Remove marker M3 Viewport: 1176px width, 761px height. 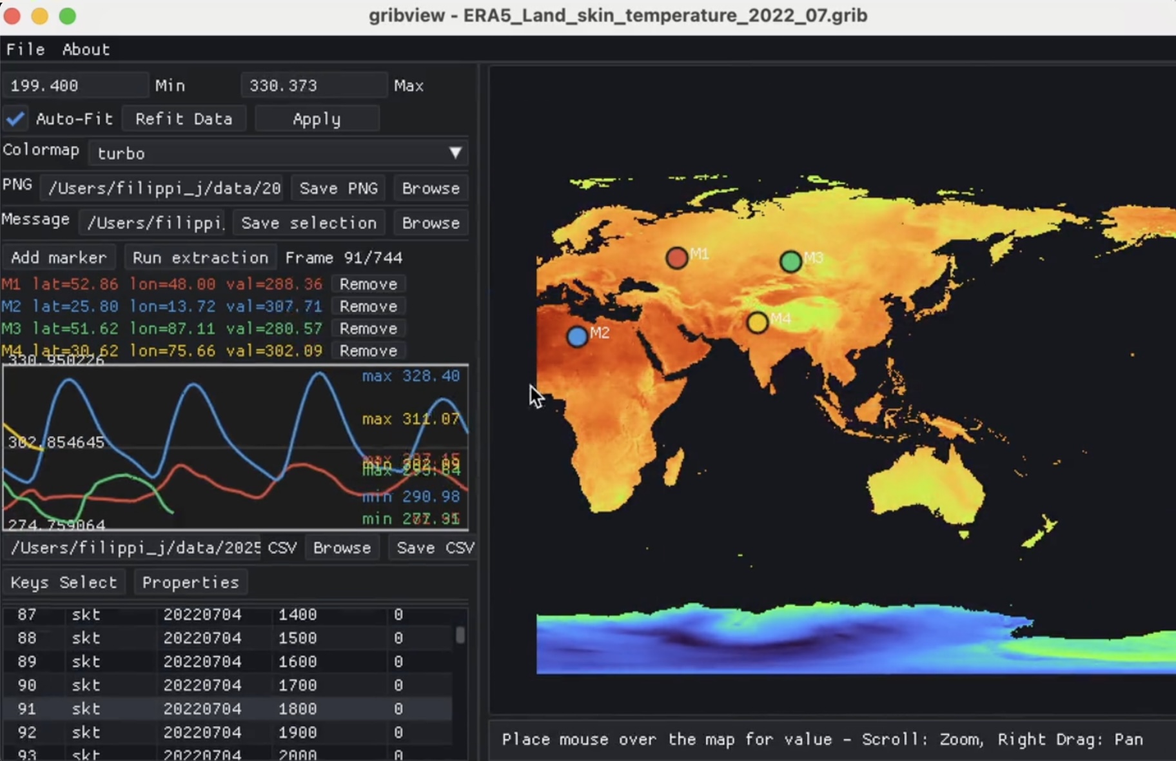pyautogui.click(x=368, y=328)
